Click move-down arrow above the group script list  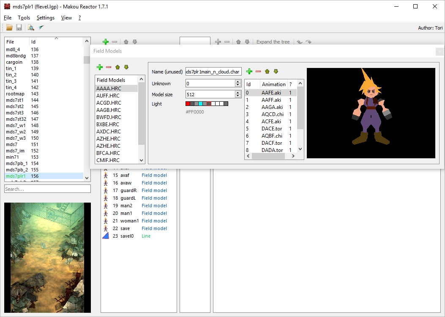click(135, 42)
